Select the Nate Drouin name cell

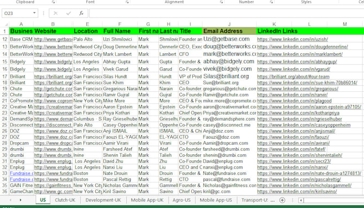point(120,173)
